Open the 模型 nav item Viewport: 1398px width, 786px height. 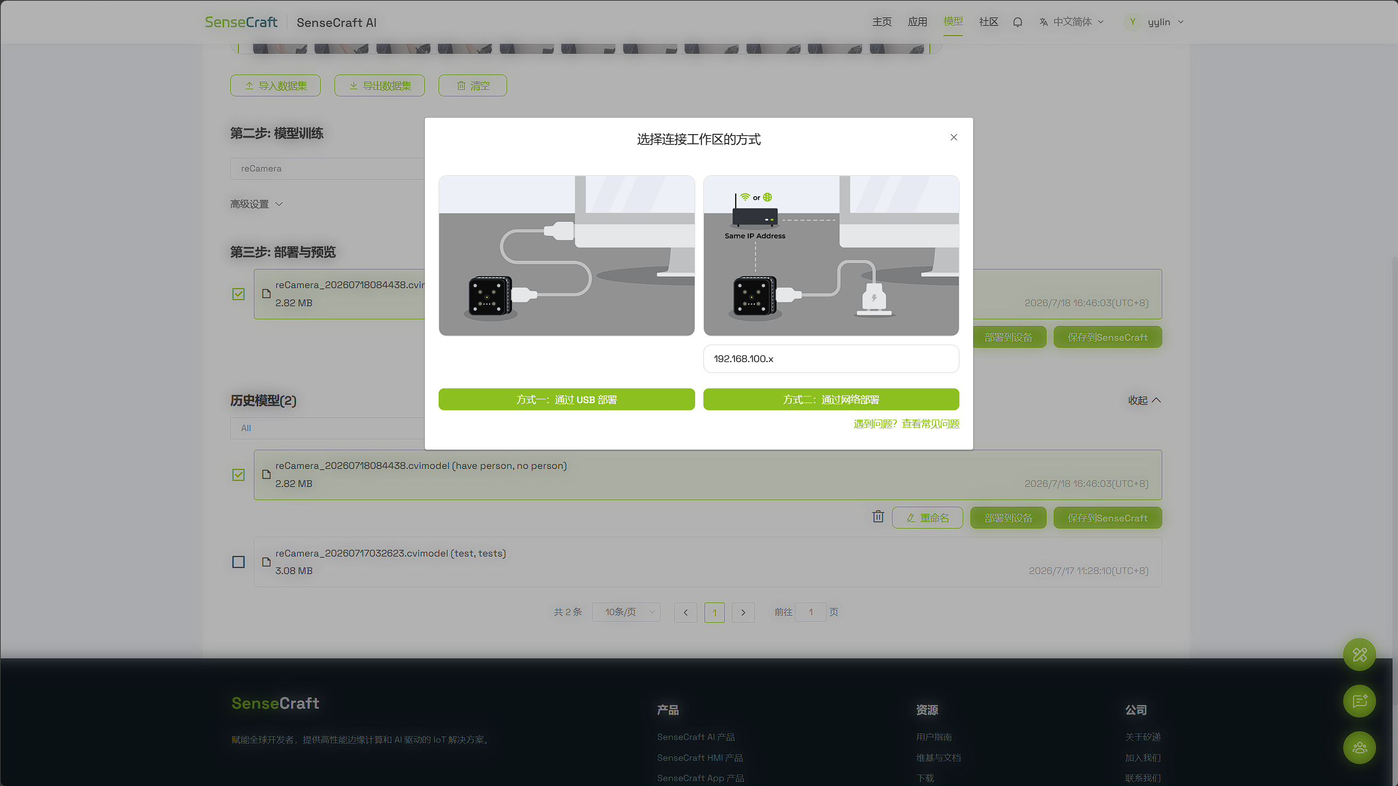(953, 21)
